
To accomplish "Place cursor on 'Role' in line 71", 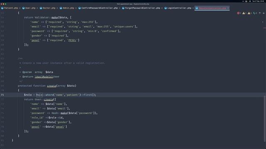I will 39,95.
